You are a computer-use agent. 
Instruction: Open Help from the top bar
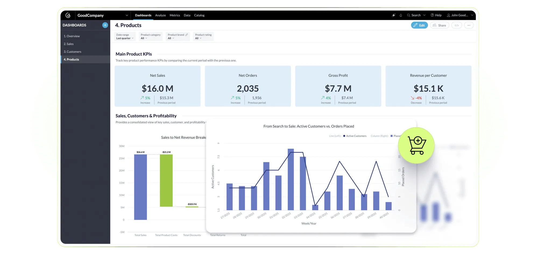(x=436, y=15)
